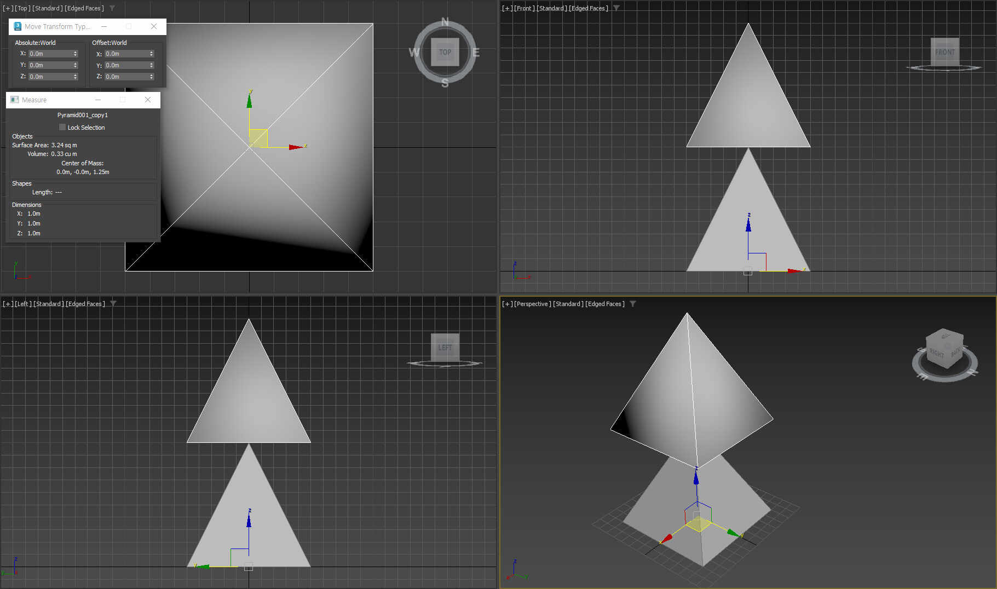Click the viewport filter icon in Left viewport
The image size is (997, 589).
(x=113, y=303)
